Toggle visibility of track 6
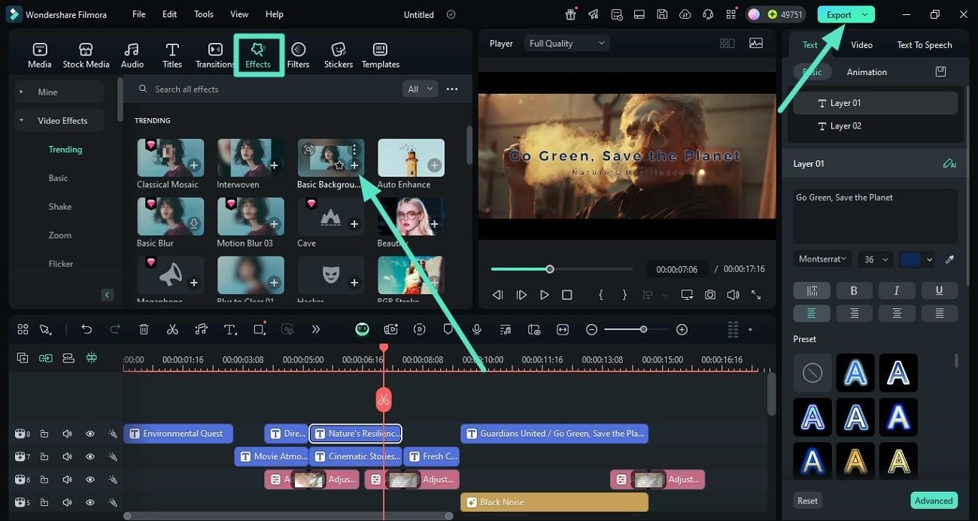The width and height of the screenshot is (978, 521). (x=90, y=479)
